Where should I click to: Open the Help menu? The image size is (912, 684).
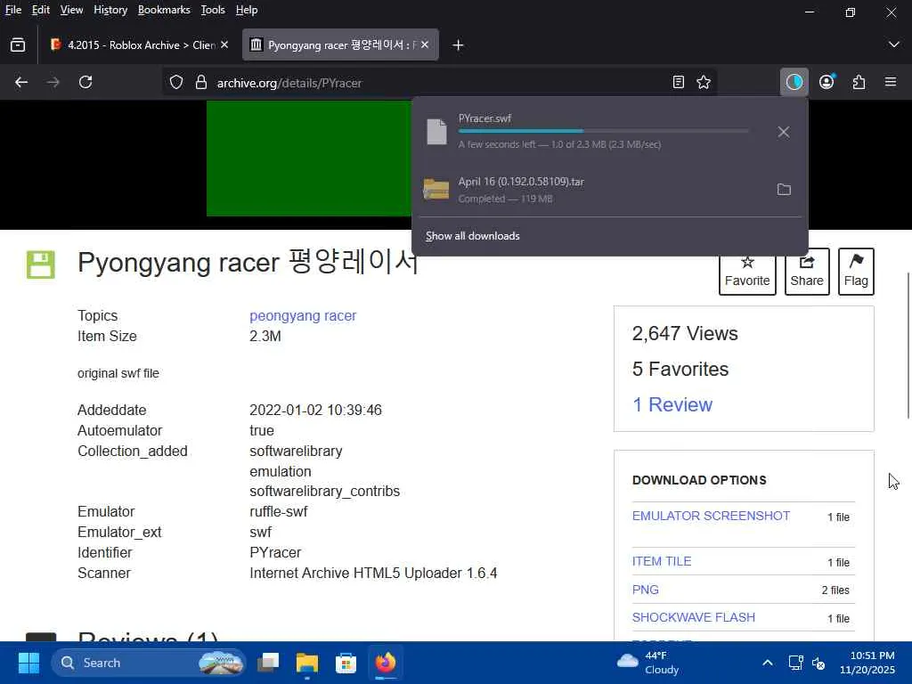(247, 10)
